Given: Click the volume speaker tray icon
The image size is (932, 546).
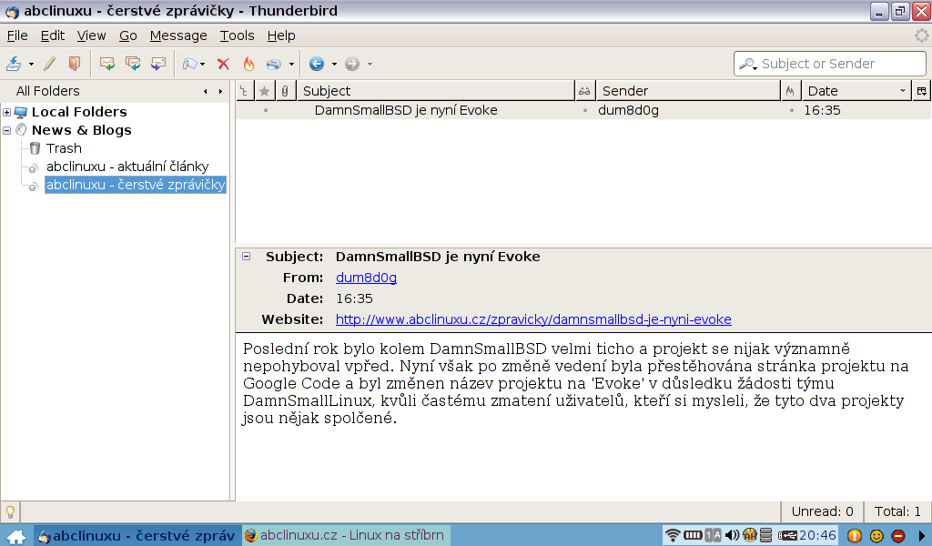Looking at the screenshot, I should click(x=732, y=535).
